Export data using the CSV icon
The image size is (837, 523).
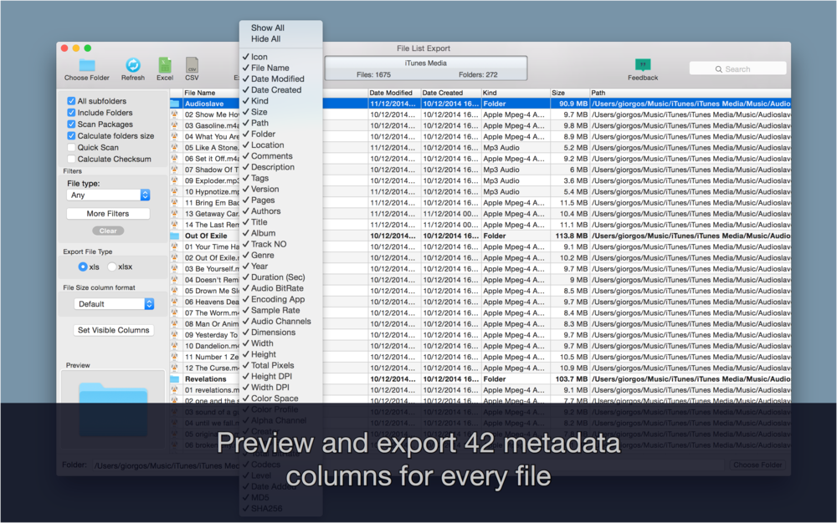tap(192, 63)
